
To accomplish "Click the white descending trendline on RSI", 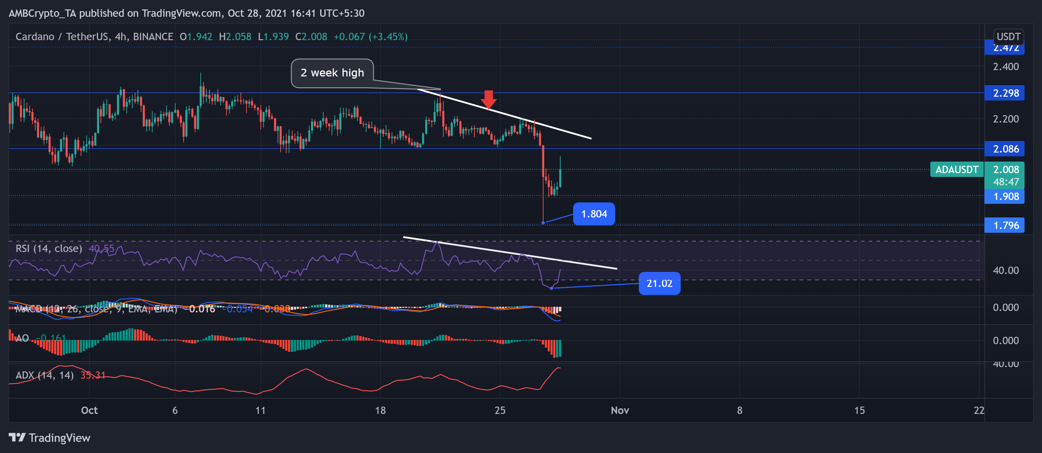I will pos(510,253).
